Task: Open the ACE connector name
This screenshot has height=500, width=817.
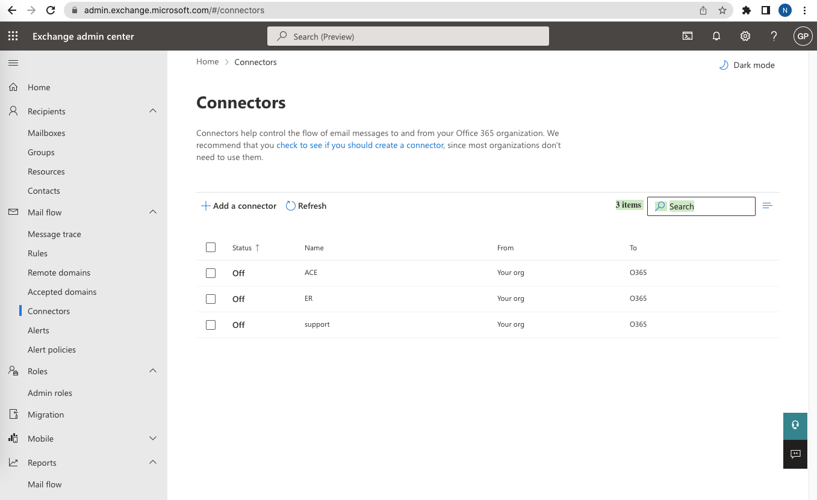Action: [311, 273]
